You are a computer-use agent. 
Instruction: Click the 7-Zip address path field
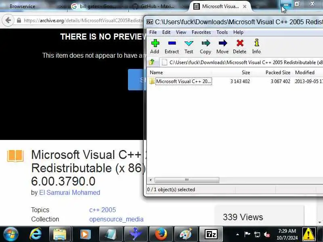click(241, 63)
